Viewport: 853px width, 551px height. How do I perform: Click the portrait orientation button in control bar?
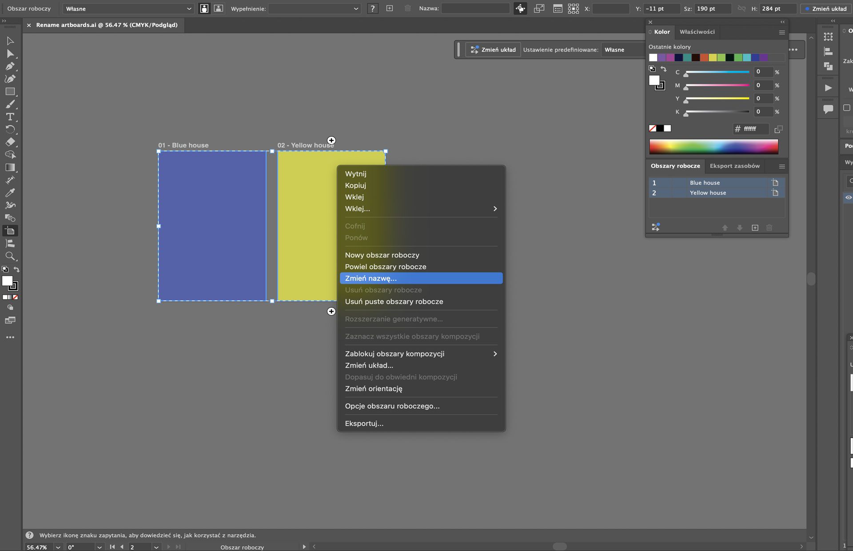204,8
